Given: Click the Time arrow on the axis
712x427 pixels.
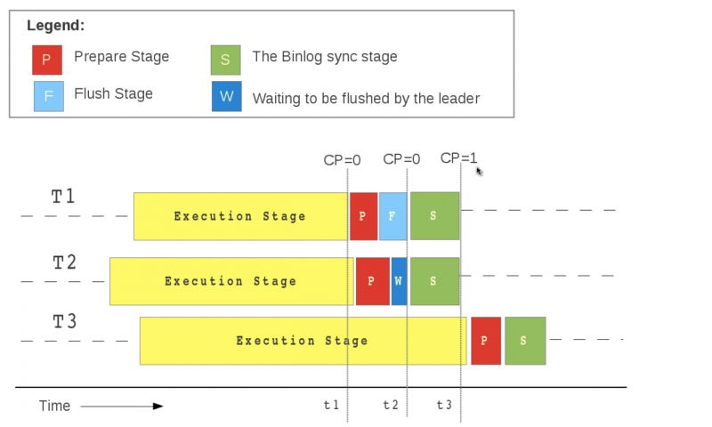Looking at the screenshot, I should pos(121,406).
